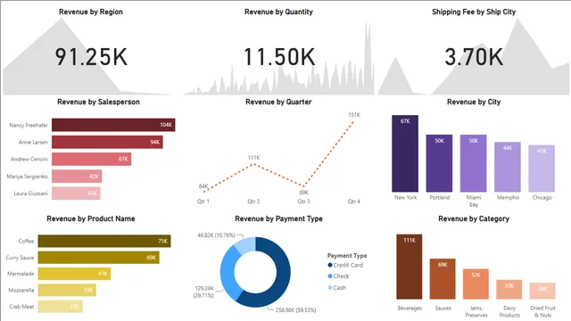Screen dimensions: 571x321
Task: Click the Revenue by Category title
Action: 474,218
